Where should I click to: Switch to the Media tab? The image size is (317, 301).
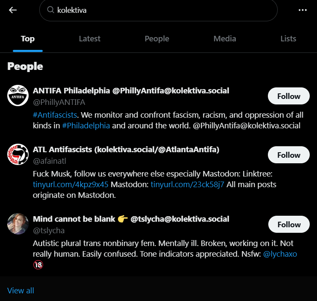coord(225,39)
